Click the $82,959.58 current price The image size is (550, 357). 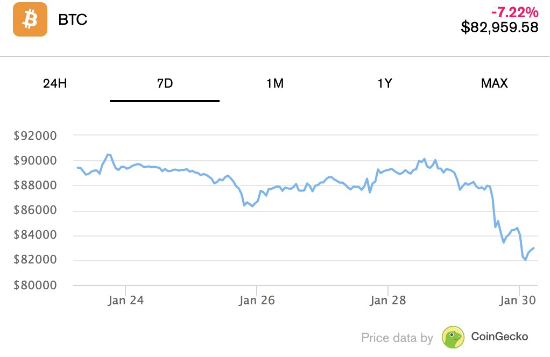pos(499,27)
